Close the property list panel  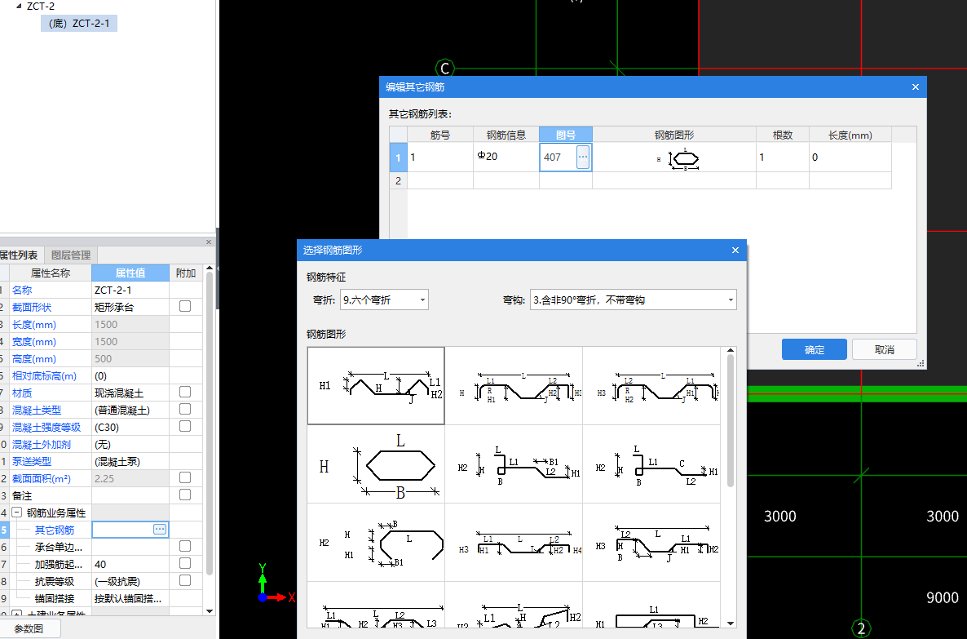click(209, 242)
